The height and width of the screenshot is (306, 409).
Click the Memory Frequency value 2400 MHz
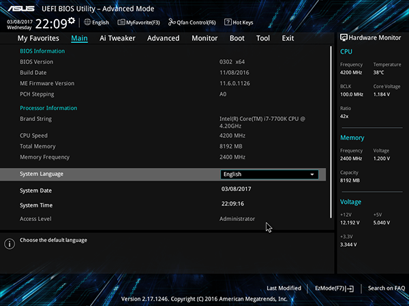tap(232, 157)
